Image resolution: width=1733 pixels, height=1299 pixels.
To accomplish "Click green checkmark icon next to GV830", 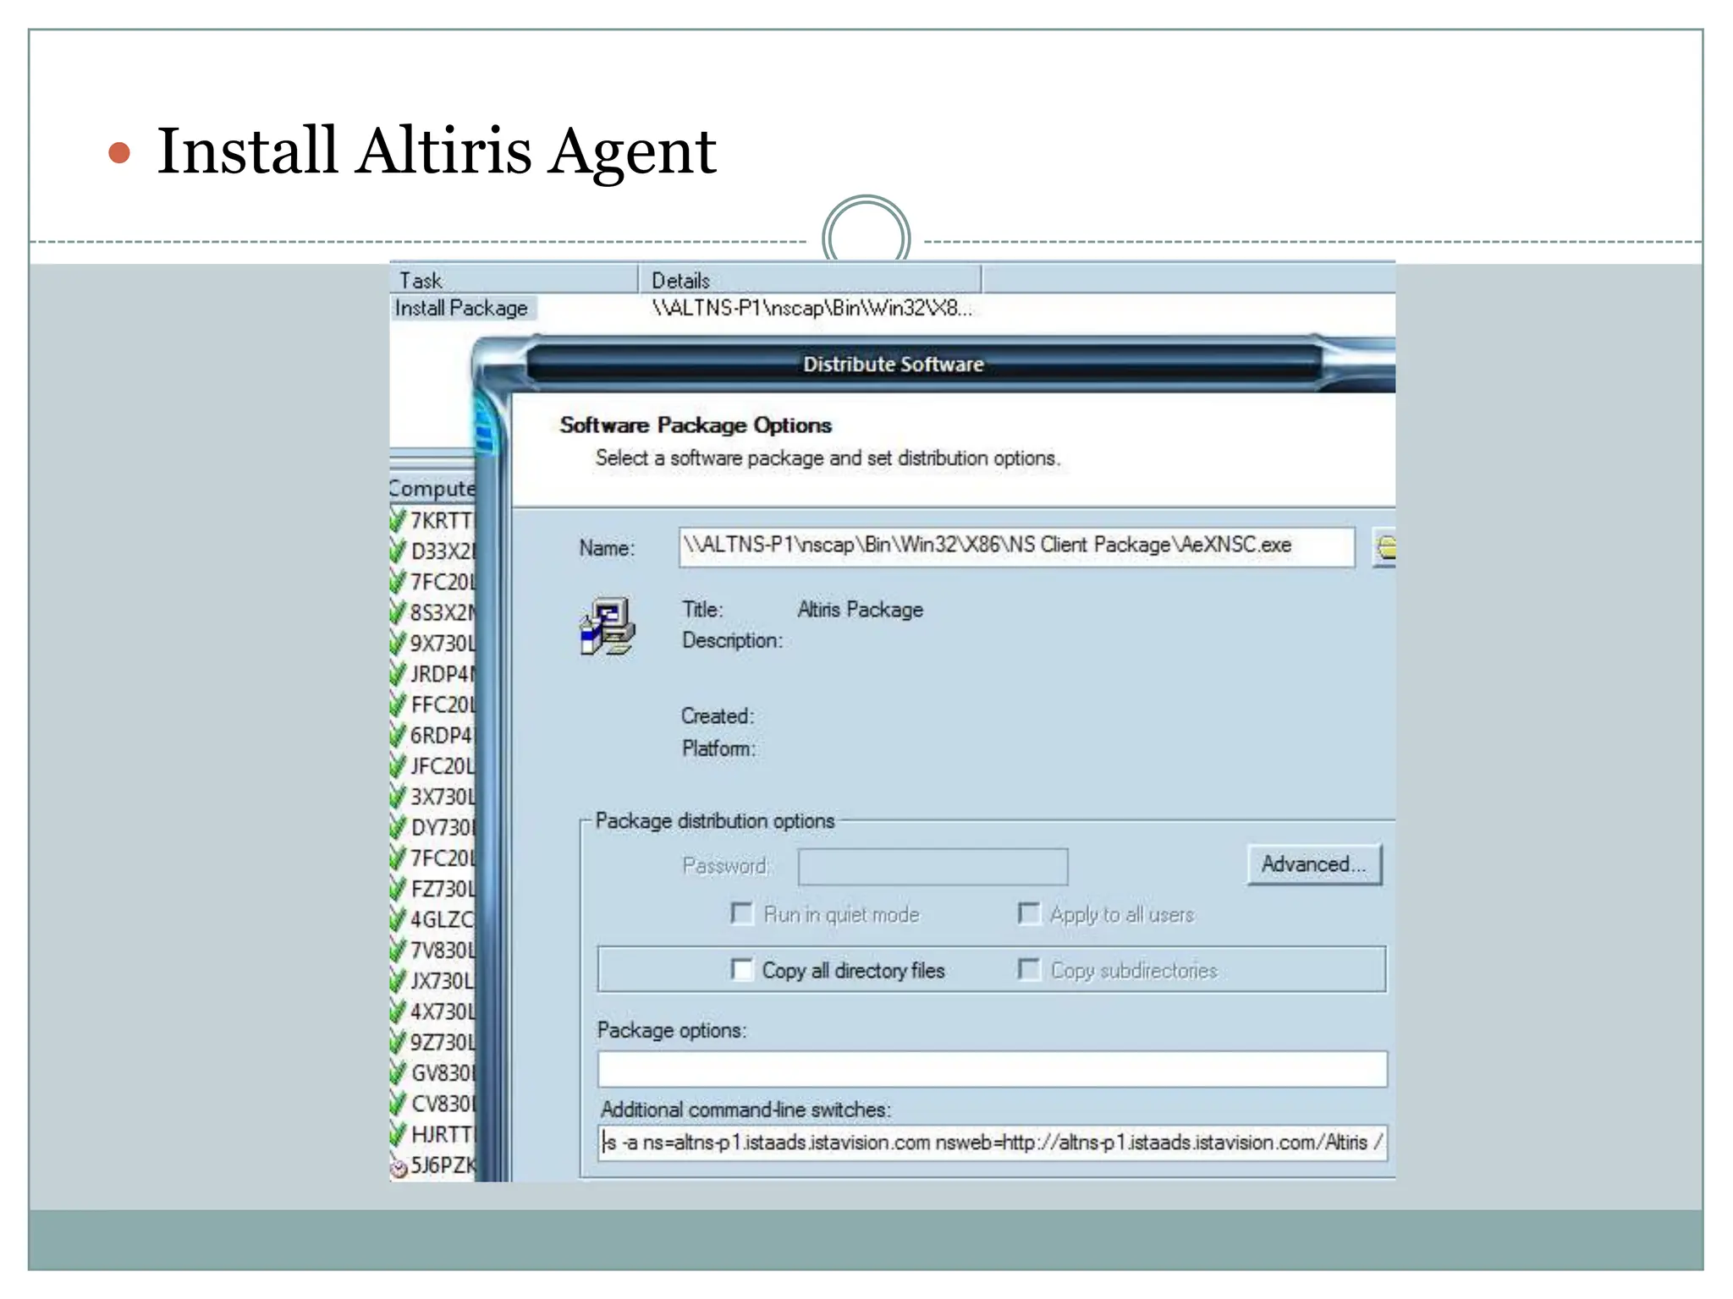I will tap(398, 1072).
